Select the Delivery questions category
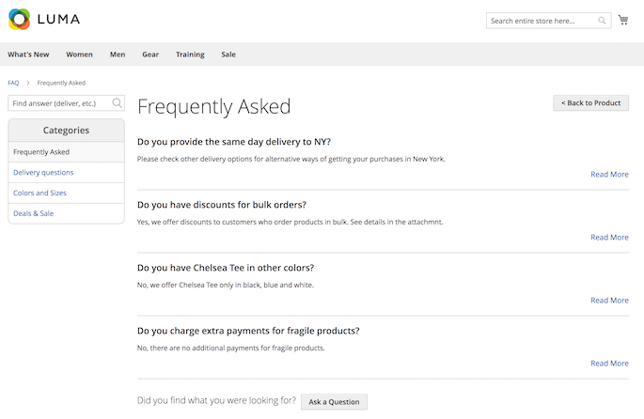The width and height of the screenshot is (644, 419). [43, 172]
